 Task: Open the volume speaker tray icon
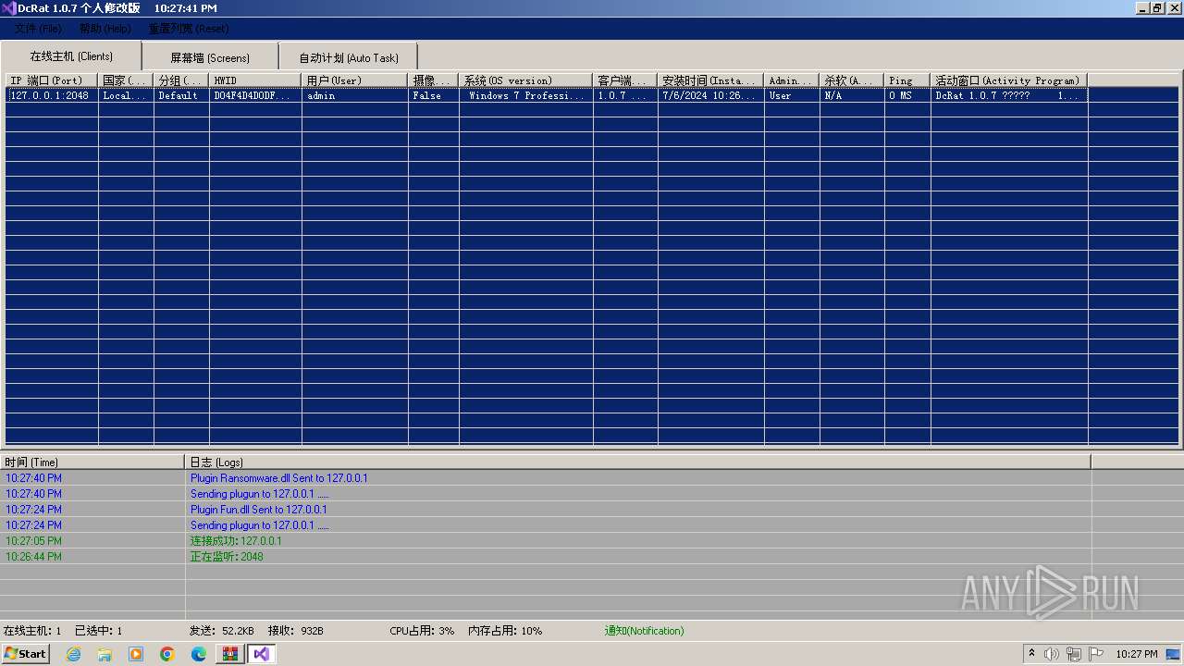click(x=1052, y=654)
